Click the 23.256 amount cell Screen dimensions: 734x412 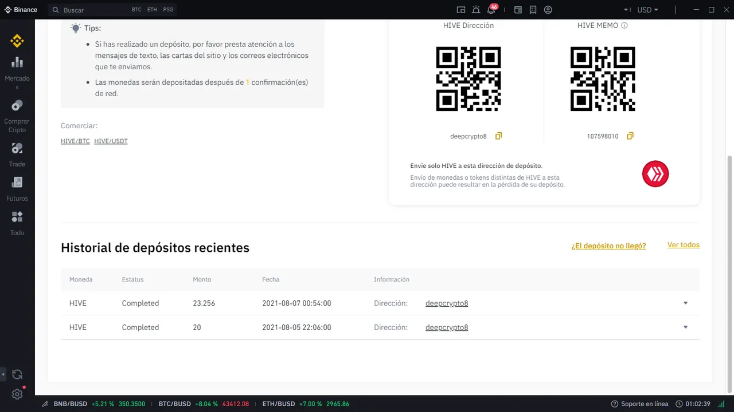point(204,303)
